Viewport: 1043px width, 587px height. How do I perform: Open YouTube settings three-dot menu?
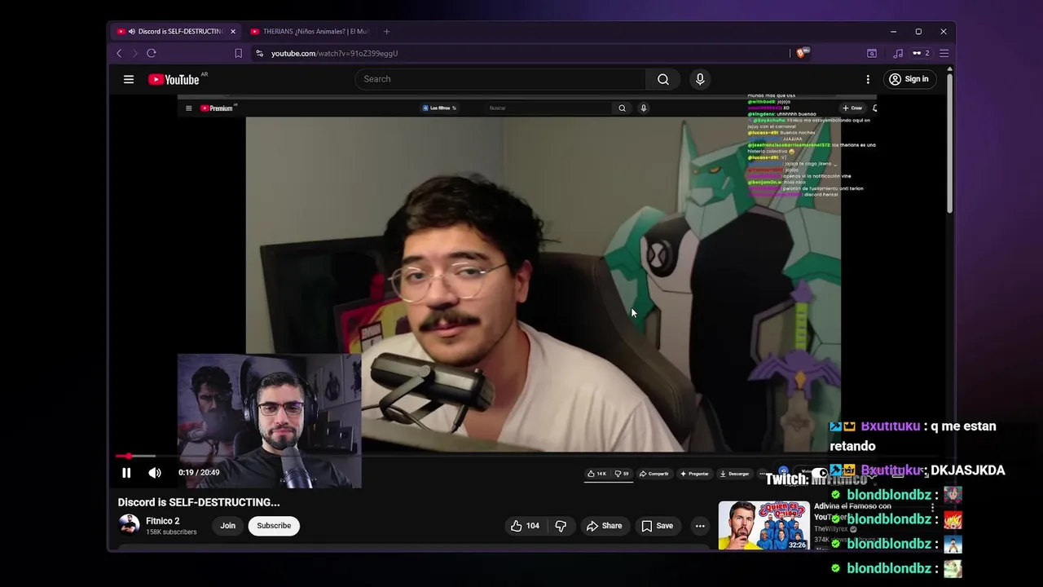[868, 79]
